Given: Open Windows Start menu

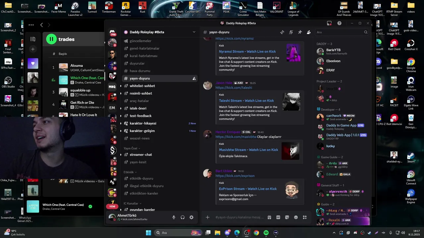Looking at the screenshot, I should pyautogui.click(x=148, y=233).
